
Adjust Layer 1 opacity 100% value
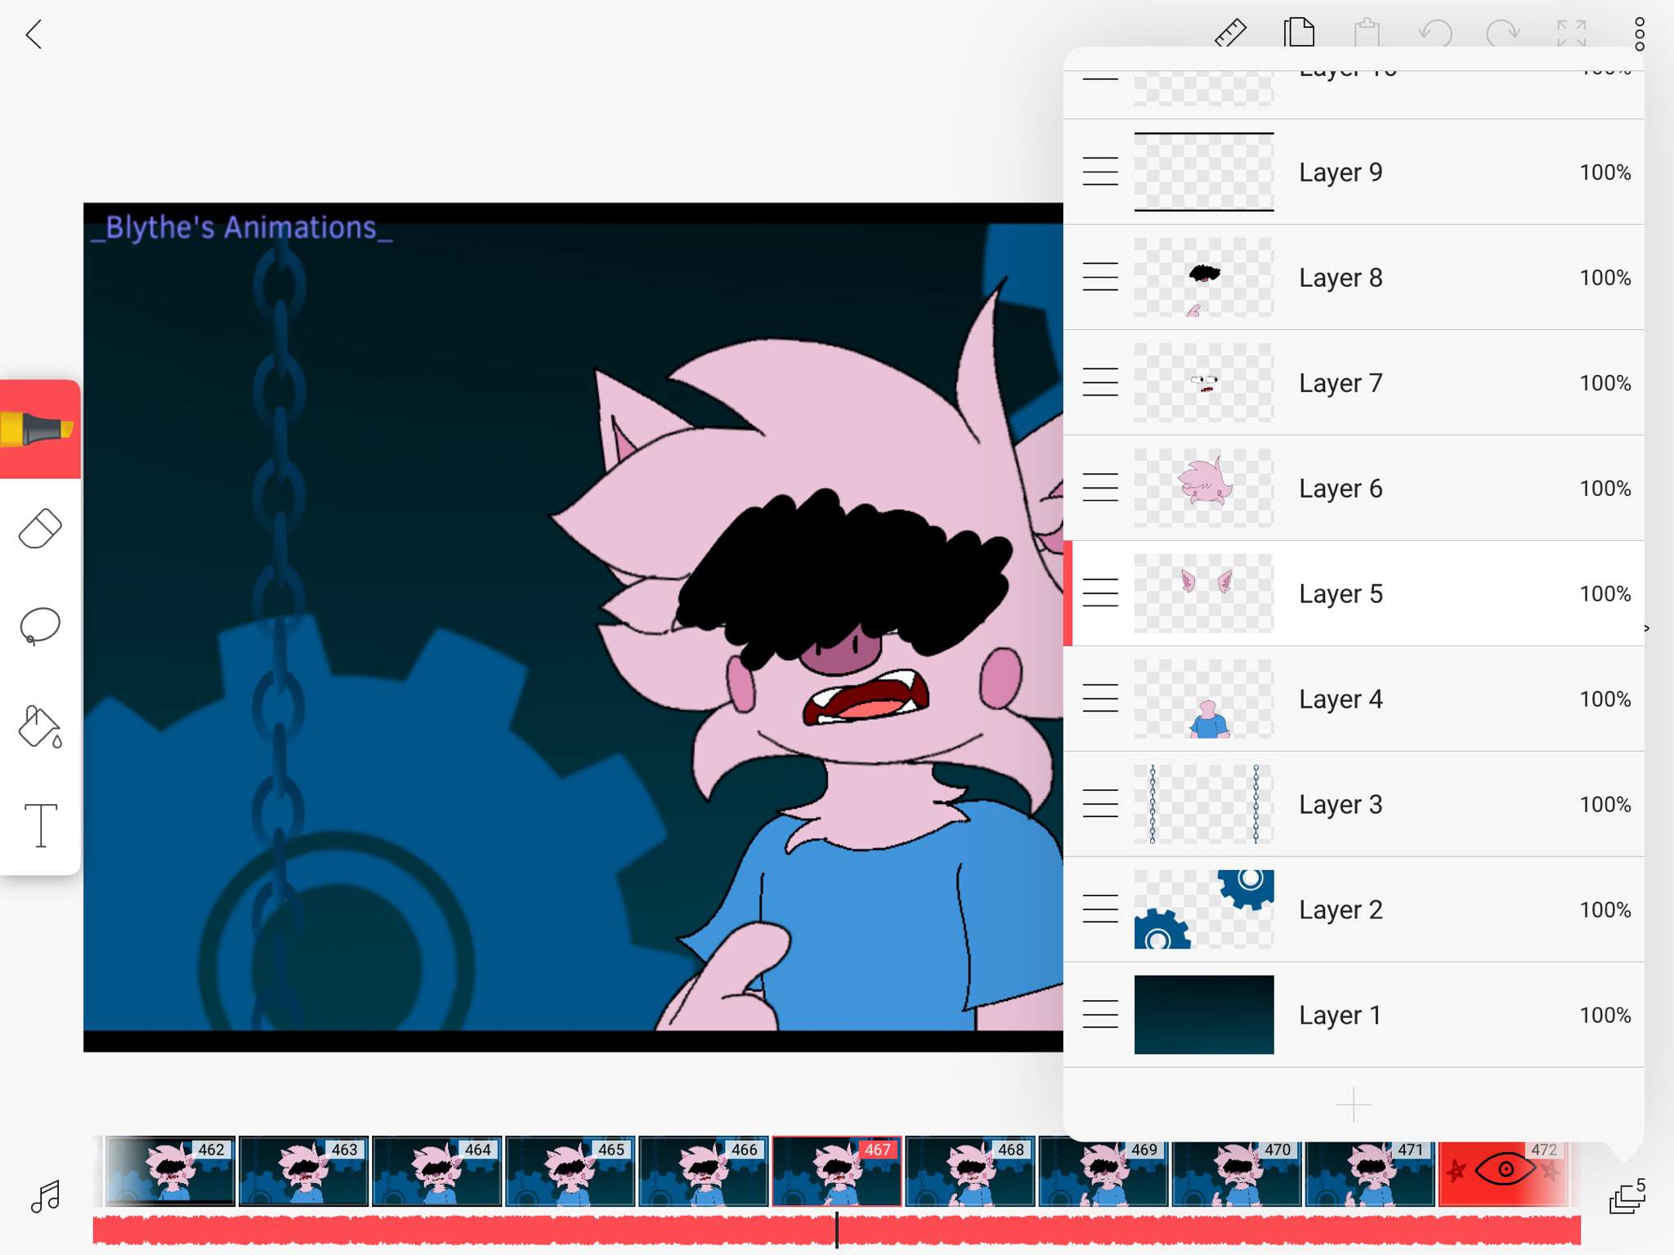pos(1605,1016)
